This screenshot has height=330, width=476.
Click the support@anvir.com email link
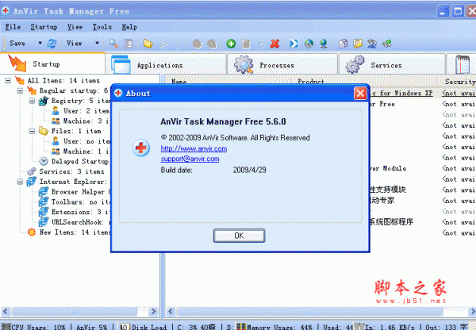[190, 159]
